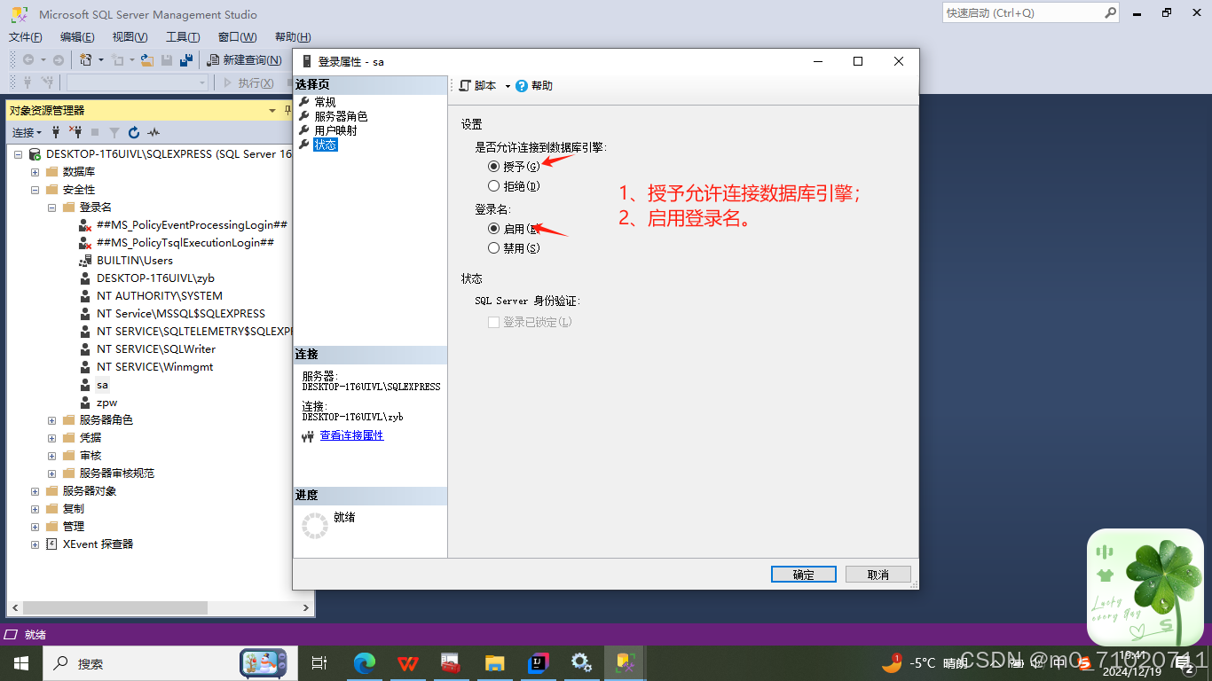1212x681 pixels.
Task: Expand the 服务器角色 tree node
Action: click(51, 420)
